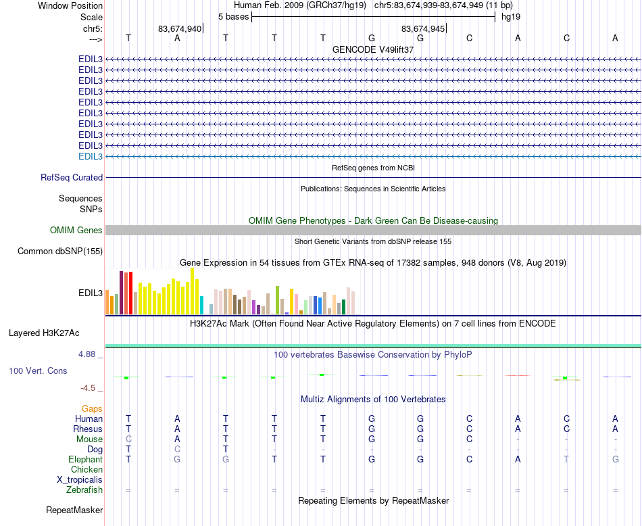
Task: Open the 'RefSeq genes from NCBI' track title
Action: click(x=373, y=168)
